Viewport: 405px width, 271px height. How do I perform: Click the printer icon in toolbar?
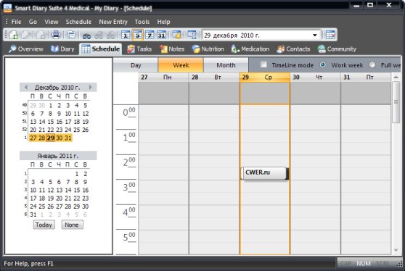(x=56, y=35)
